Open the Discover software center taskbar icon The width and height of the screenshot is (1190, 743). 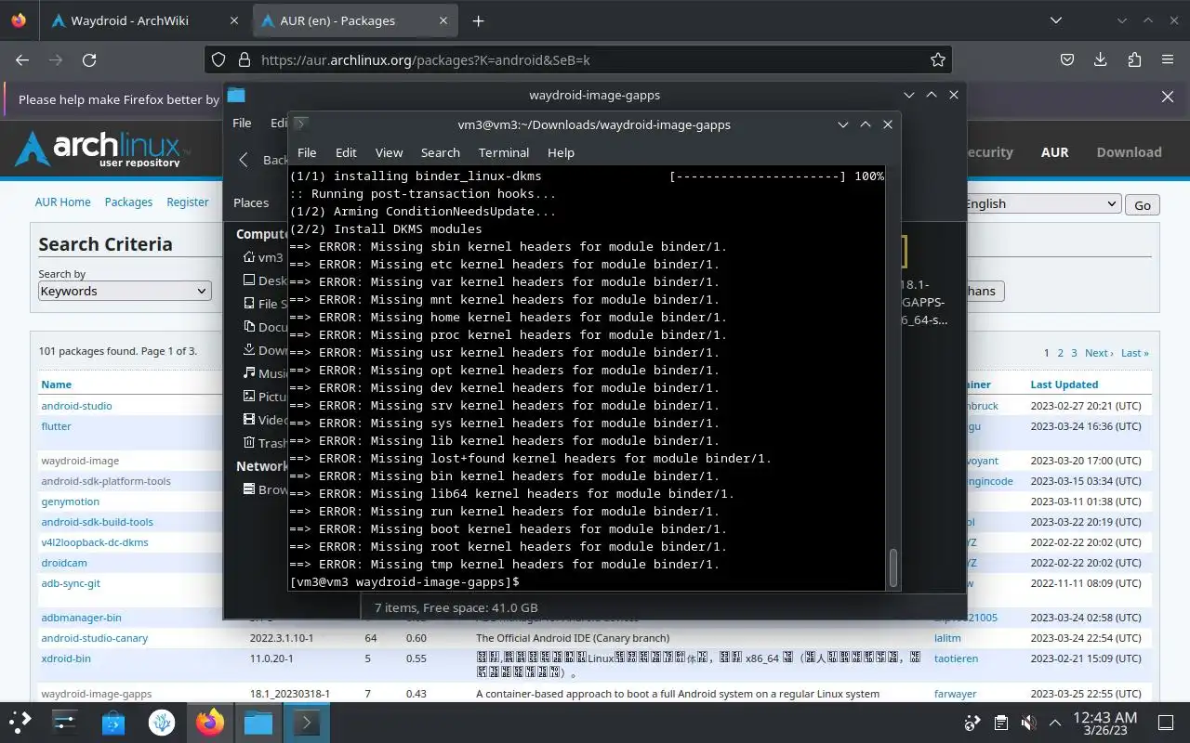tap(113, 722)
